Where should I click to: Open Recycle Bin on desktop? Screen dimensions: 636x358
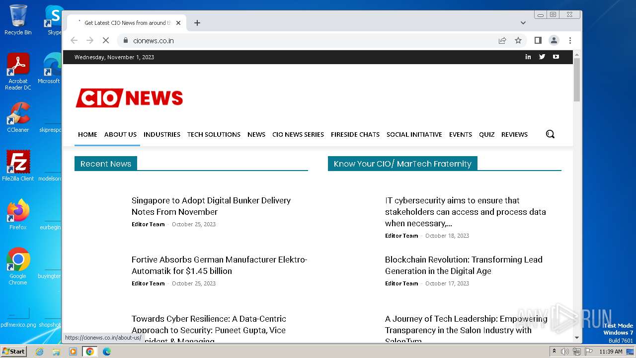pyautogui.click(x=18, y=20)
